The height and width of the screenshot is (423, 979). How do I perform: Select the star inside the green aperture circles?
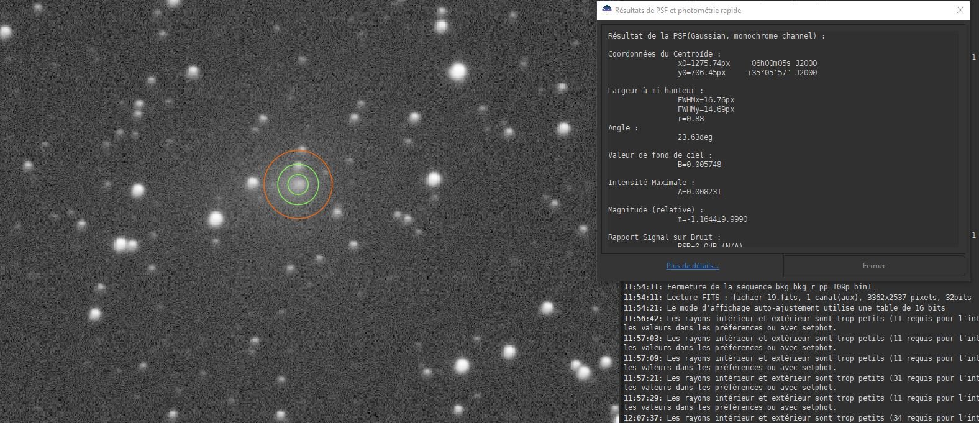[x=298, y=184]
